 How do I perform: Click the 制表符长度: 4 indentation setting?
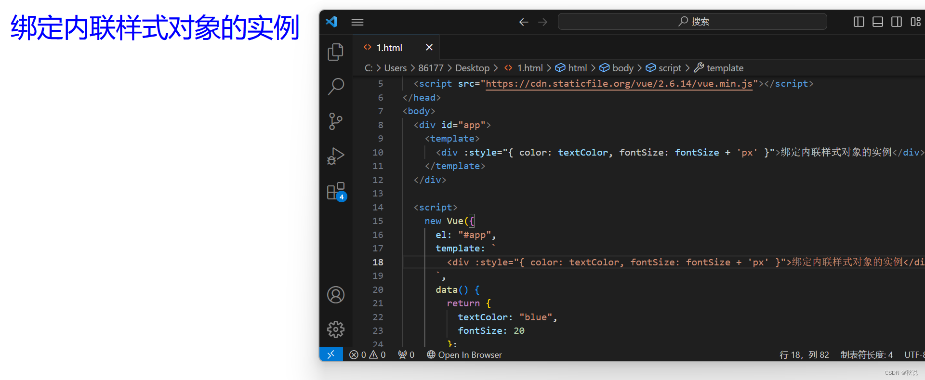(867, 355)
